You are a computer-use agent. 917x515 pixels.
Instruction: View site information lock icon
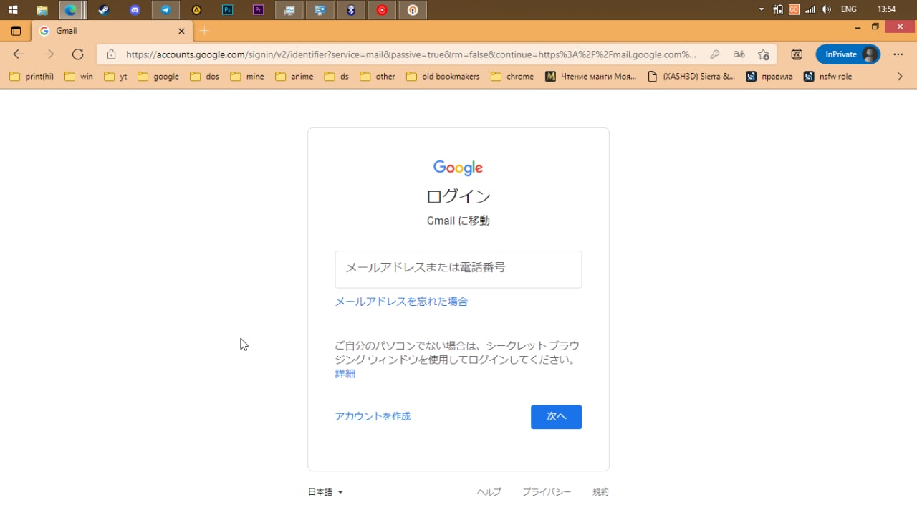[x=111, y=54]
